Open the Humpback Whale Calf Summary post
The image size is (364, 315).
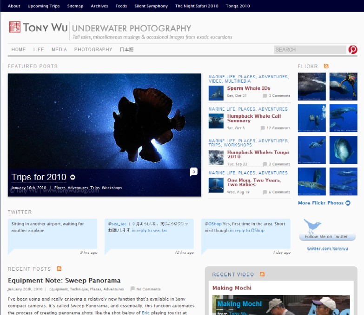[254, 118]
